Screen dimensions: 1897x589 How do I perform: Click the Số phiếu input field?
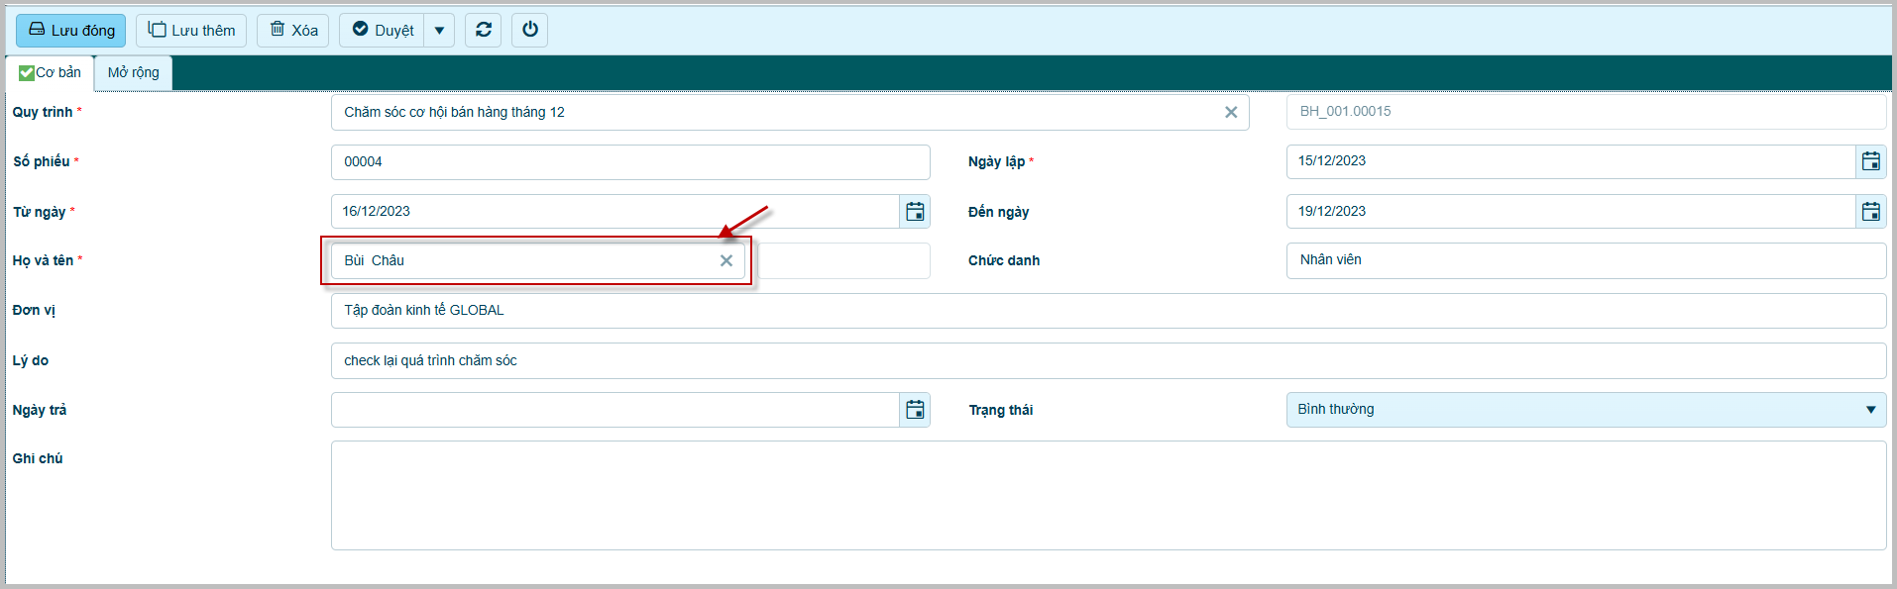tap(629, 162)
